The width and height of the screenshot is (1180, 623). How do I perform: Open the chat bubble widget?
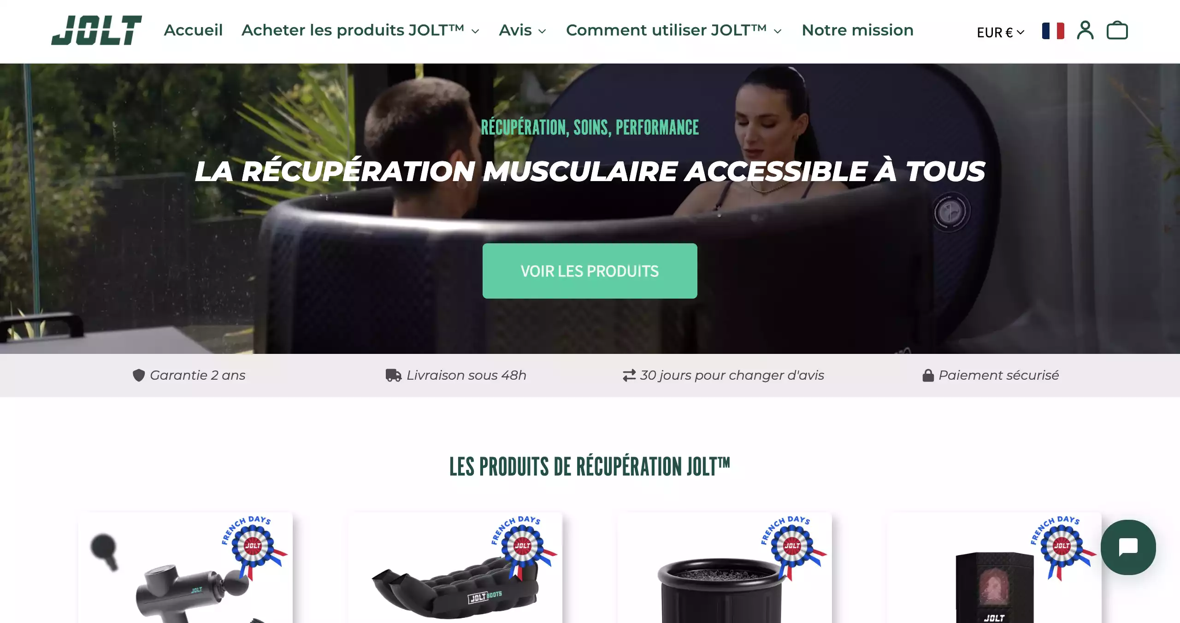1128,547
